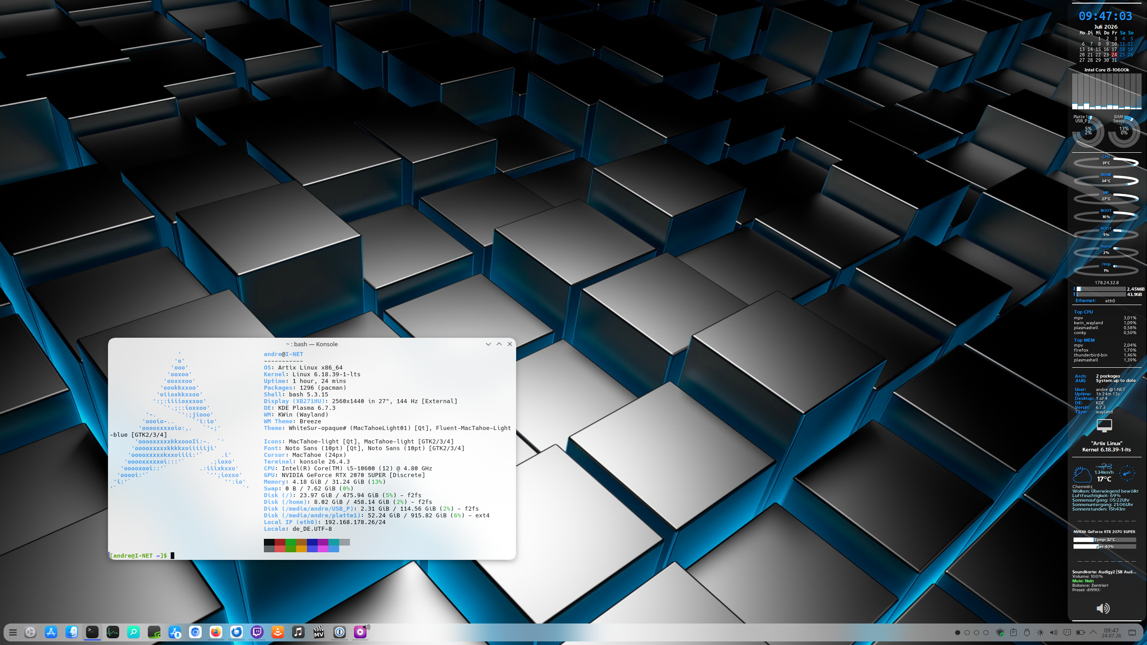Open System Settings from the dock
Screen dimensions: 1147x645
pos(30,632)
